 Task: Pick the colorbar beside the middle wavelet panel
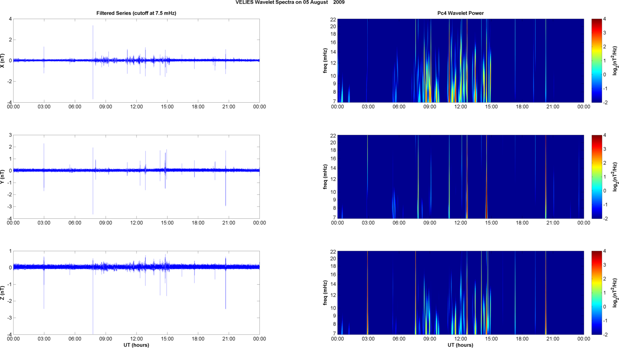[597, 177]
